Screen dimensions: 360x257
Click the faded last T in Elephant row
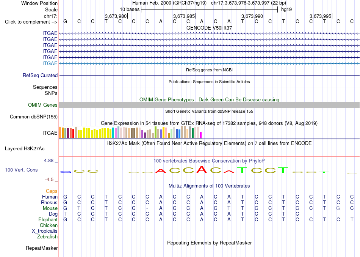(352, 219)
